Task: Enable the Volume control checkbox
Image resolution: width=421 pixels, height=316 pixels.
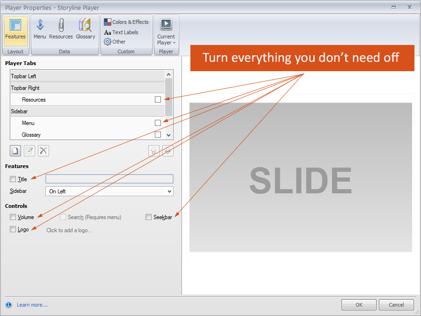Action: tap(13, 217)
